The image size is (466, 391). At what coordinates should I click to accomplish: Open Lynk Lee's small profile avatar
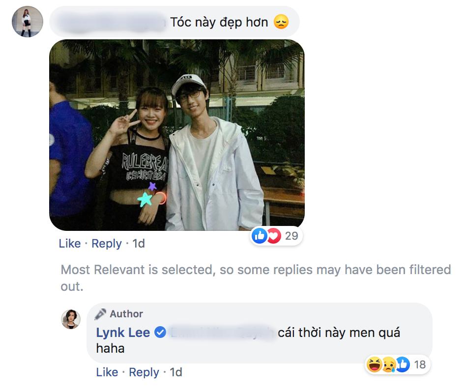tap(71, 320)
